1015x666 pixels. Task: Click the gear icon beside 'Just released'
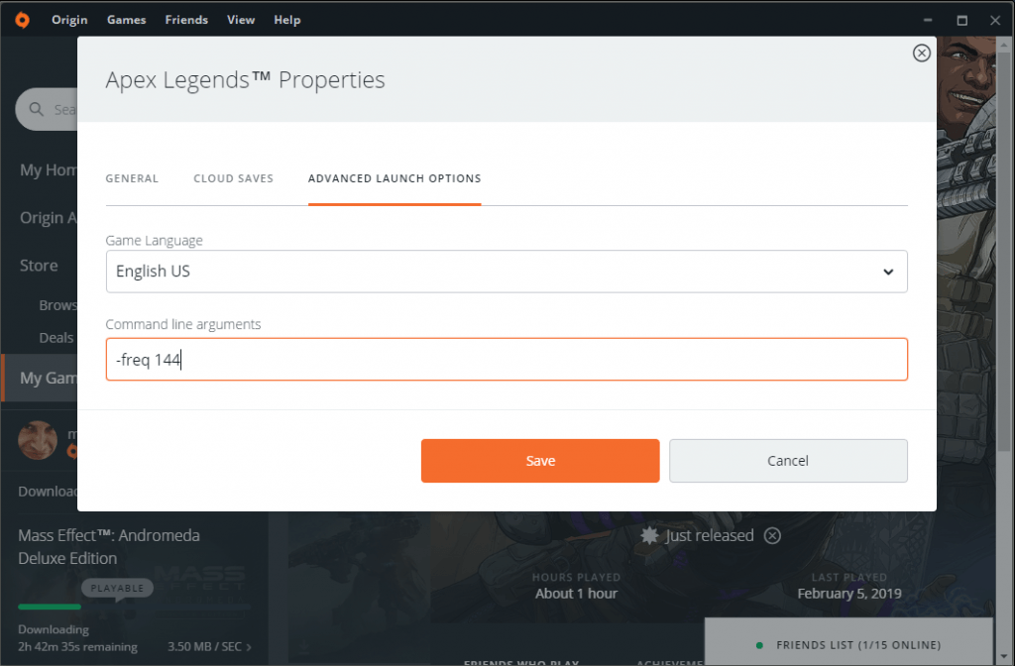(x=649, y=535)
